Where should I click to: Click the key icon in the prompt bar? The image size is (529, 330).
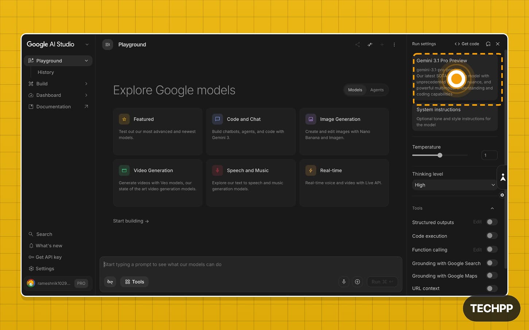[x=110, y=282]
